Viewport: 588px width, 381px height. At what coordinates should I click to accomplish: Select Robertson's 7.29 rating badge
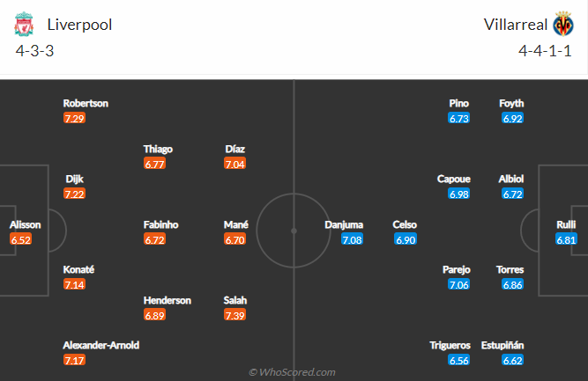click(75, 118)
